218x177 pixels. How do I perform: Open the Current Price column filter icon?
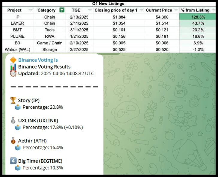pos(176,10)
